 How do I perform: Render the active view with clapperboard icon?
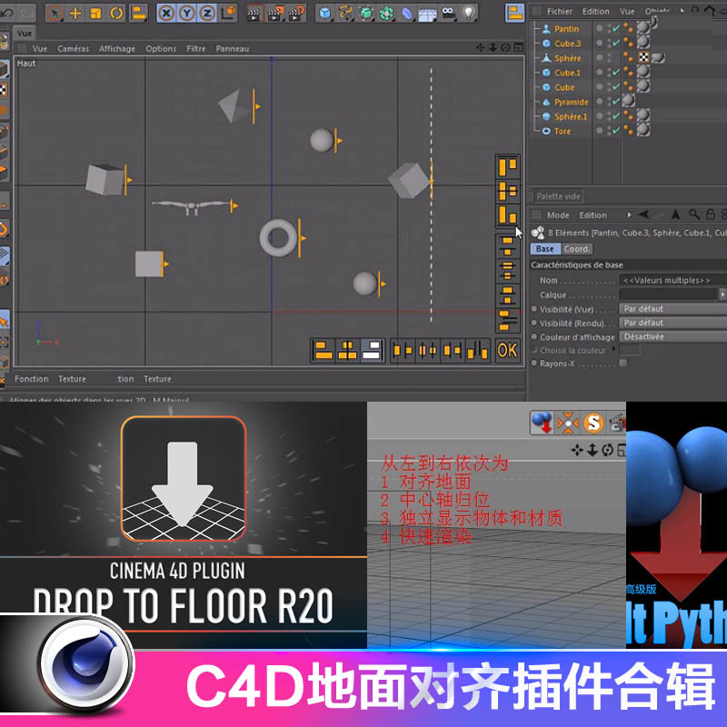coord(254,13)
